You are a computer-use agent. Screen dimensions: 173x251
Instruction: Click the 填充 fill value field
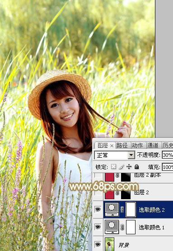click(x=168, y=167)
